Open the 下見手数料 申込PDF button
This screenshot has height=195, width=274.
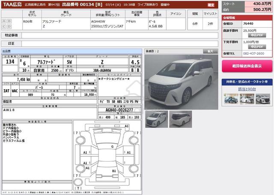pyautogui.click(x=257, y=47)
